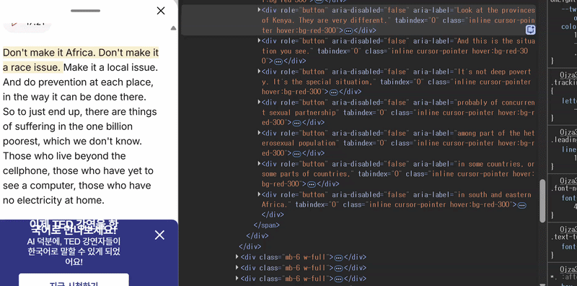Click transcript text 'no electricity at home.'
The height and width of the screenshot is (286, 577).
(x=53, y=200)
